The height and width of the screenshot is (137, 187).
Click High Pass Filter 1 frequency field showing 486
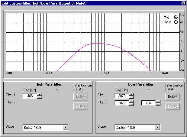click(30, 96)
